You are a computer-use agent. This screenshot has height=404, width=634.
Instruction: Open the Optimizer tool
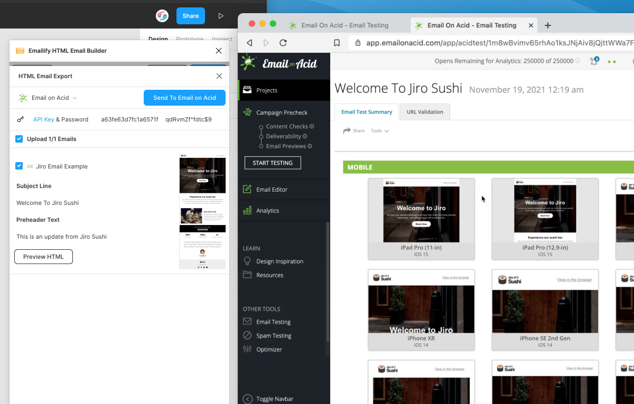(x=269, y=350)
